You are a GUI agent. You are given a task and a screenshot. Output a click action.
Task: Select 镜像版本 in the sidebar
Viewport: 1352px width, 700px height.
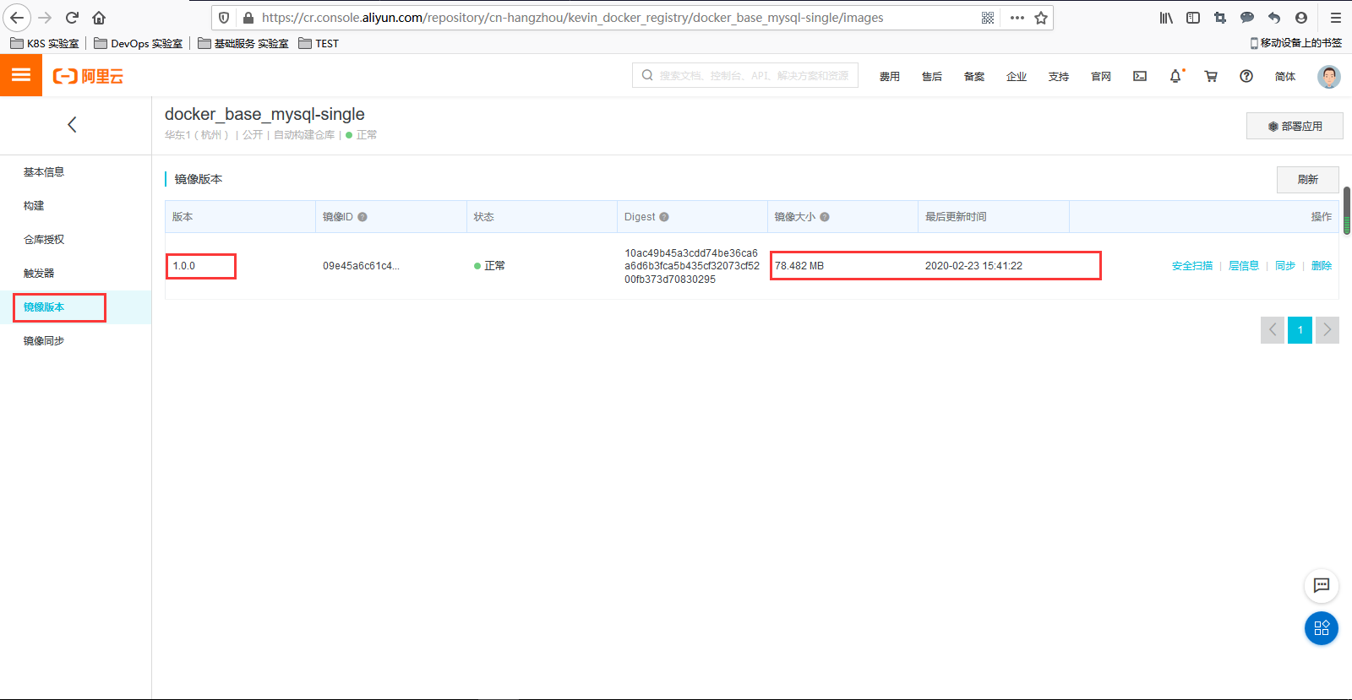44,307
